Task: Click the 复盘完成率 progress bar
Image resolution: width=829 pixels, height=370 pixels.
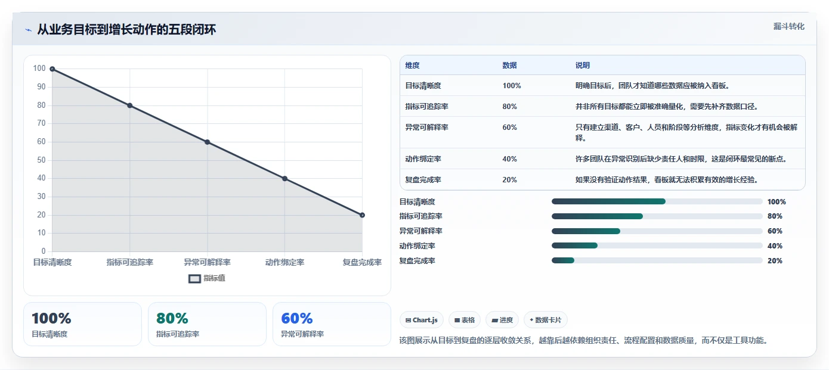Action: (x=657, y=260)
